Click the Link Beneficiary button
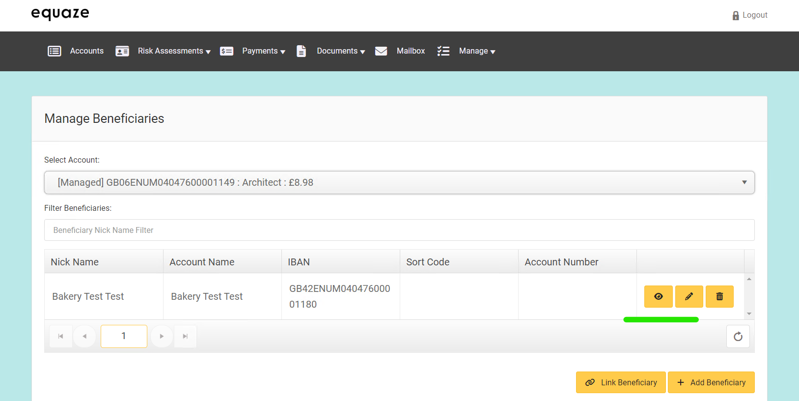799x401 pixels. (621, 382)
